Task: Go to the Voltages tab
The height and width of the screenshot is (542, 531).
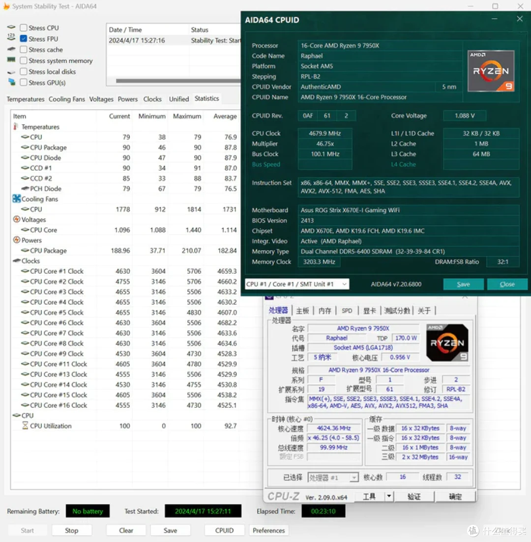Action: 101,99
